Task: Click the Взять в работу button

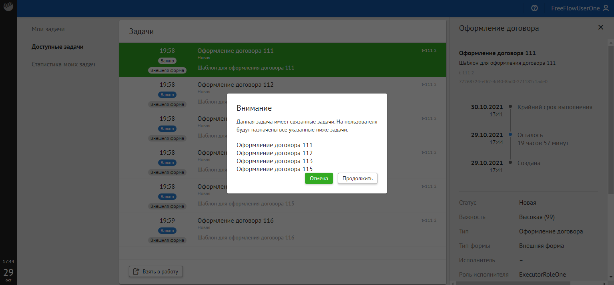Action: point(156,271)
